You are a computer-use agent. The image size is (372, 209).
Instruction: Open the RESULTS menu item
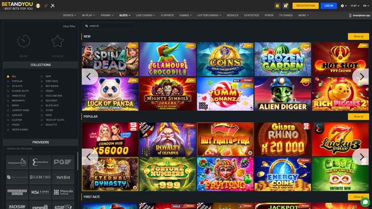[232, 15]
